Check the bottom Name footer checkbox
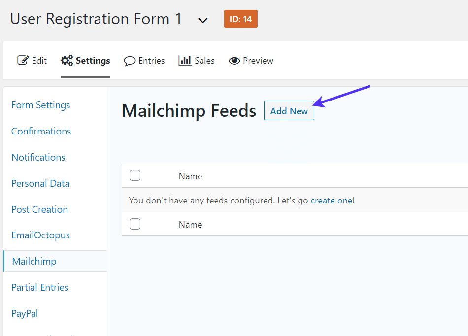Screen dimensions: 468x336 click(x=135, y=224)
